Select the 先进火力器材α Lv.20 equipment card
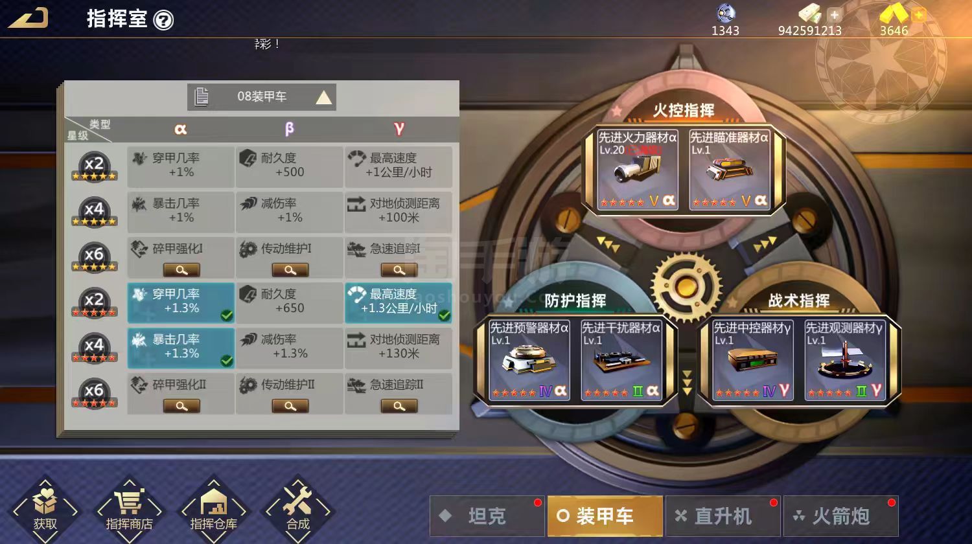Viewport: 972px width, 544px height. tap(638, 170)
